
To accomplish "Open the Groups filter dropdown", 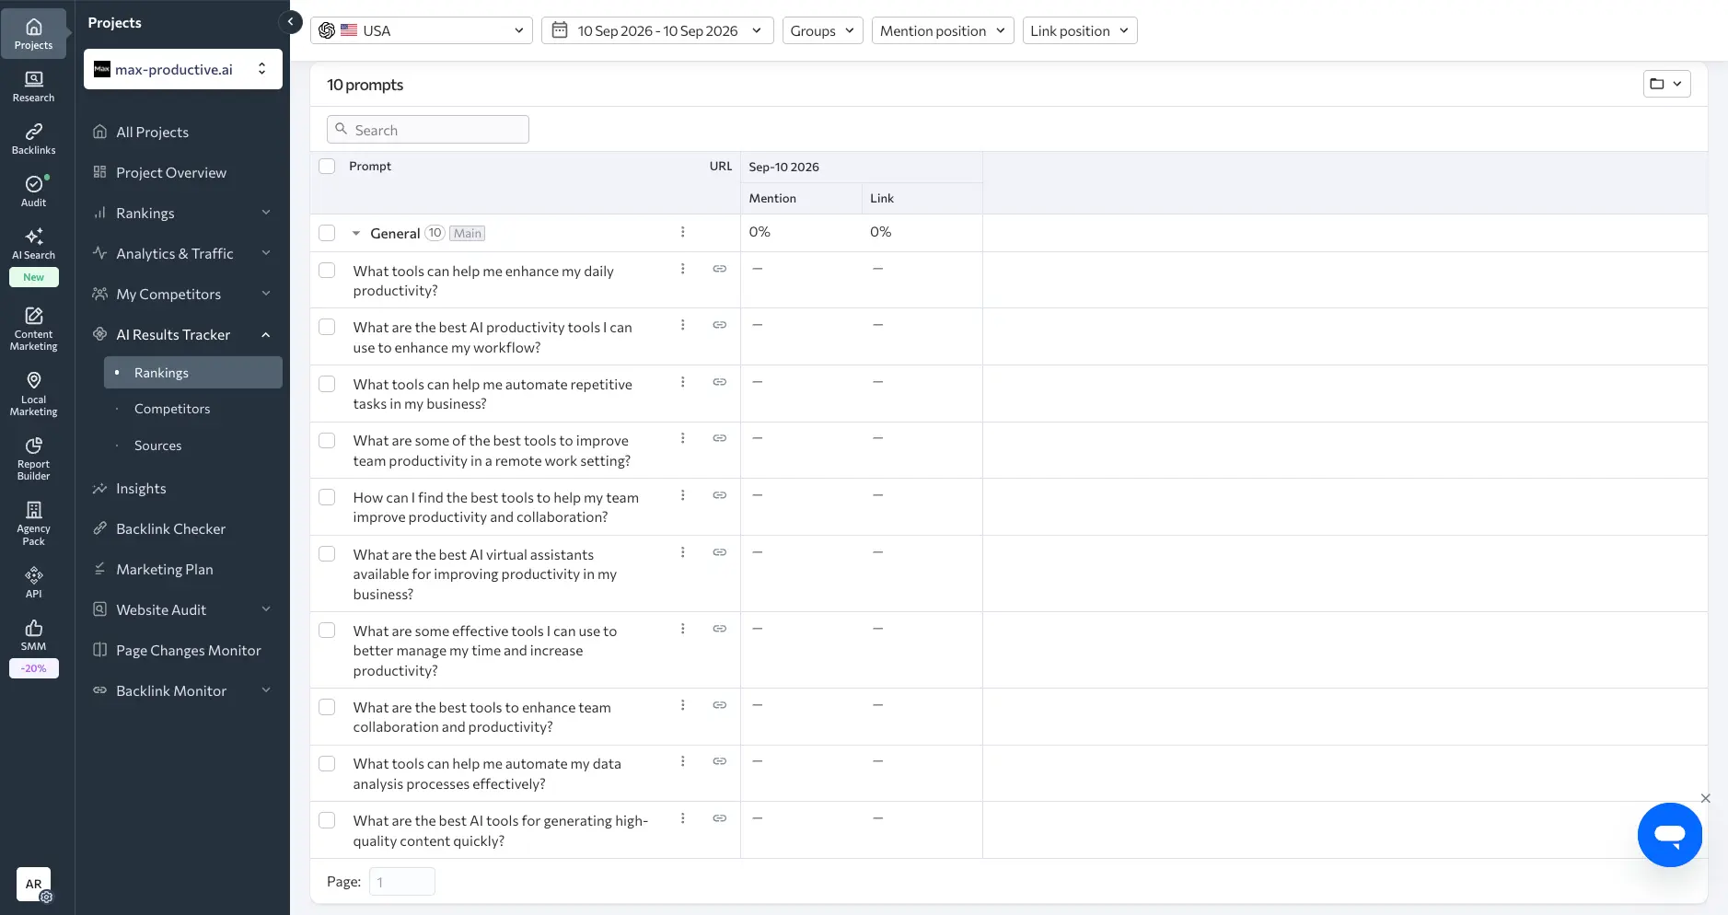I will point(822,30).
